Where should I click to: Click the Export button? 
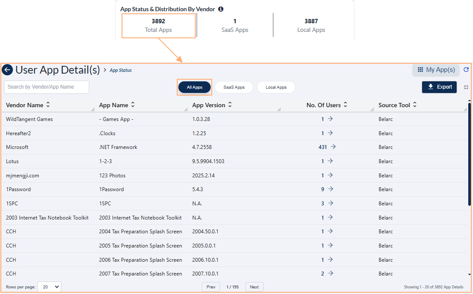pos(439,87)
